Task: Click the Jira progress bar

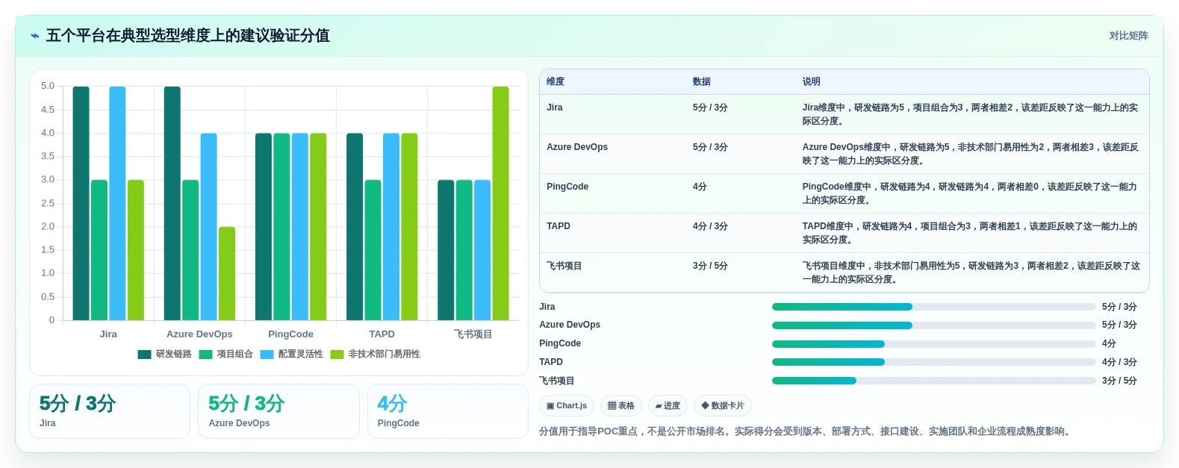Action: [933, 307]
